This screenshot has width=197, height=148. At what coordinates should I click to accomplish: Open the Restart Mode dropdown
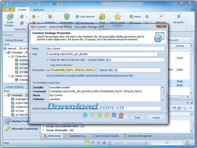coord(163,108)
